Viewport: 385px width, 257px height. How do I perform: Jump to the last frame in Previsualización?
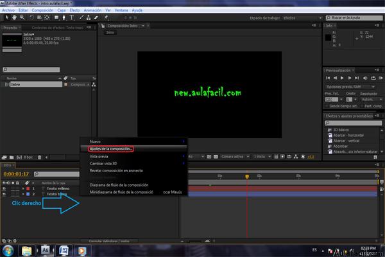tap(357, 78)
